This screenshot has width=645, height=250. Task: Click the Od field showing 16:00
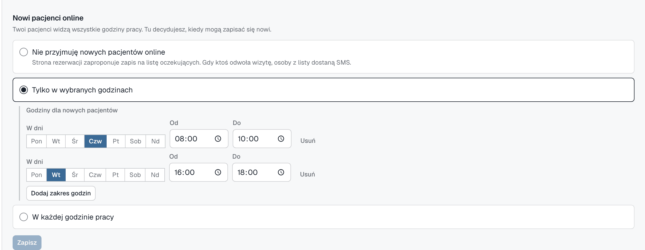(x=198, y=172)
